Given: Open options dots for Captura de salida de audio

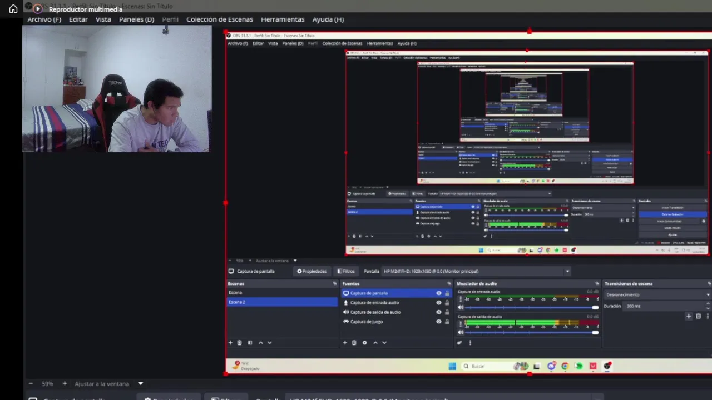Looking at the screenshot, I should [x=460, y=323].
